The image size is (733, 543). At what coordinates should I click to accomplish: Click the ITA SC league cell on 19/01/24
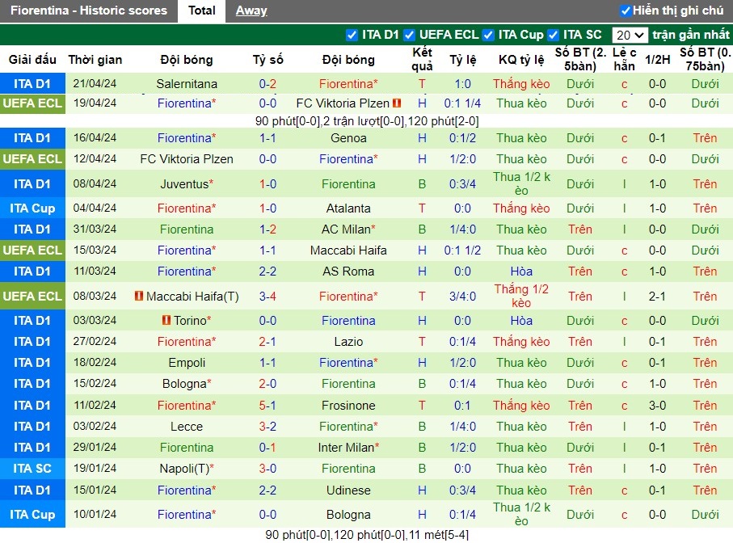coord(32,468)
